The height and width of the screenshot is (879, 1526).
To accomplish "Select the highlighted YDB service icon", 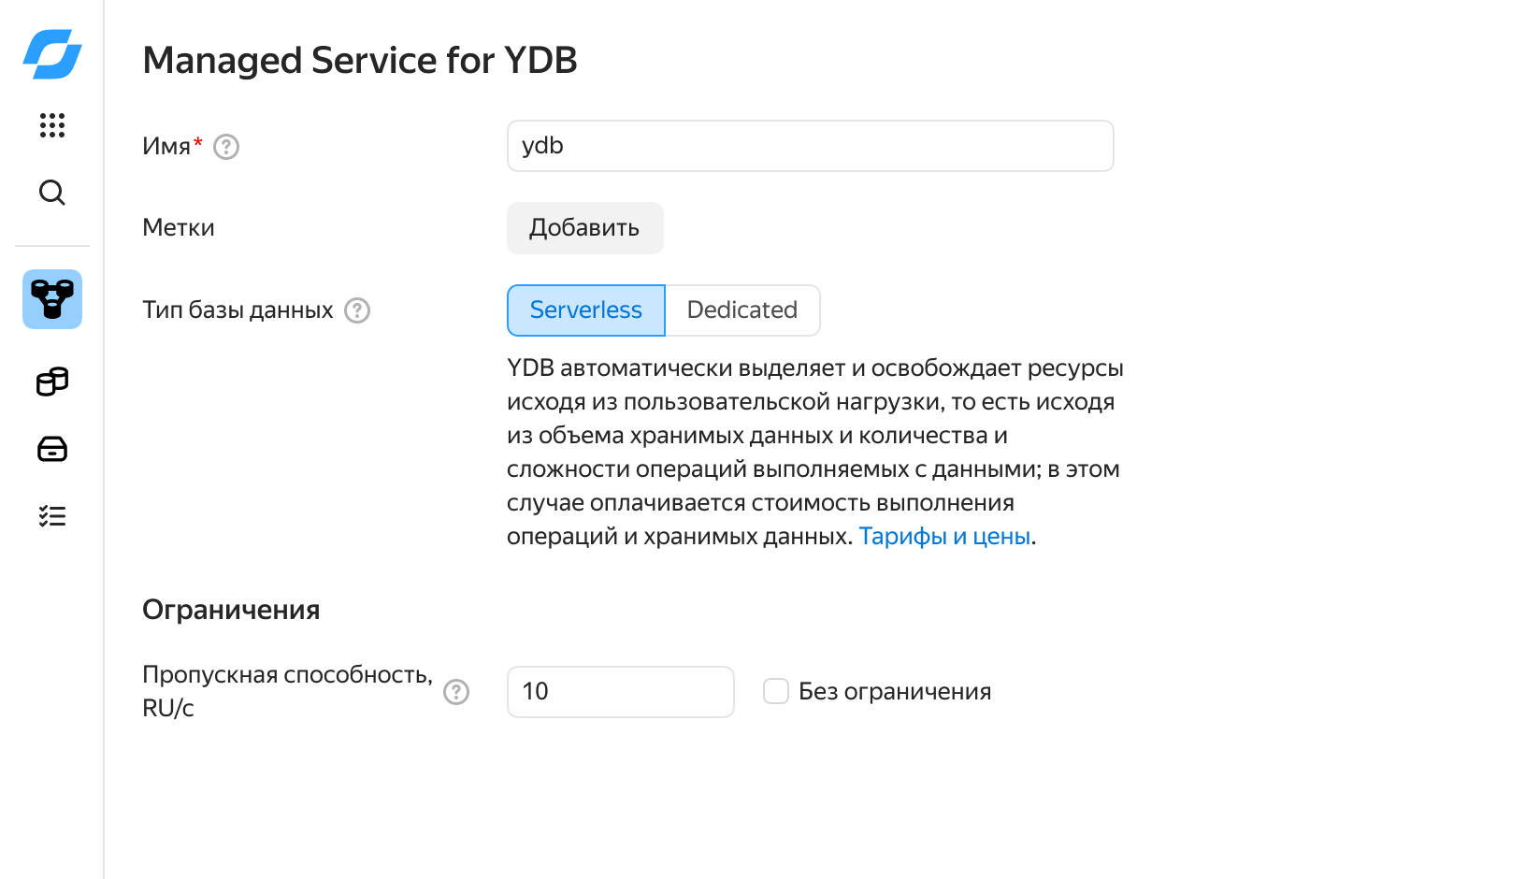I will coord(51,299).
